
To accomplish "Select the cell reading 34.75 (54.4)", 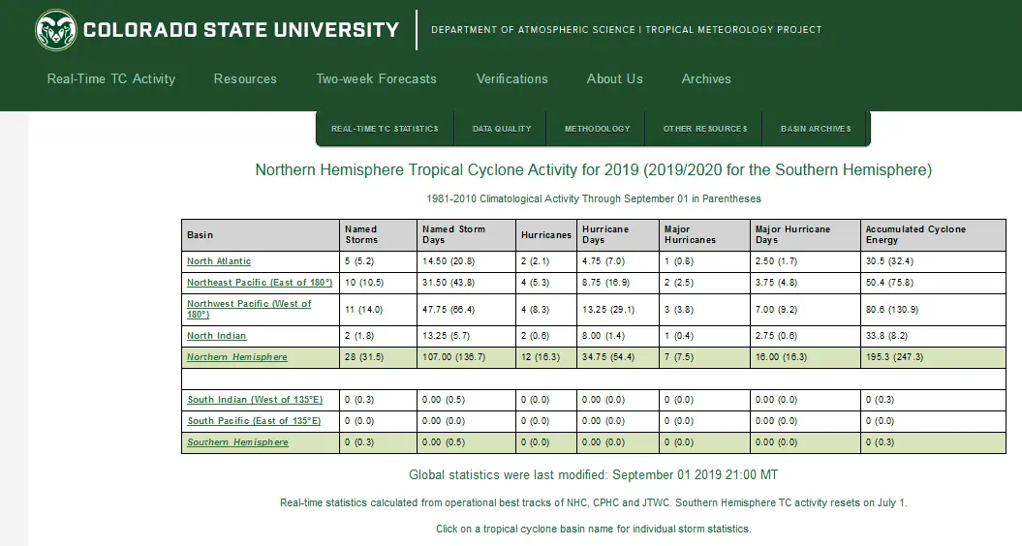I will [618, 357].
